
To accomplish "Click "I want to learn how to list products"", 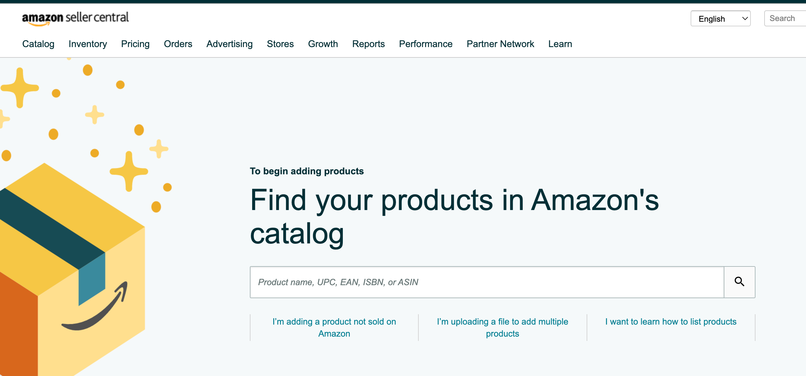I will click(671, 322).
